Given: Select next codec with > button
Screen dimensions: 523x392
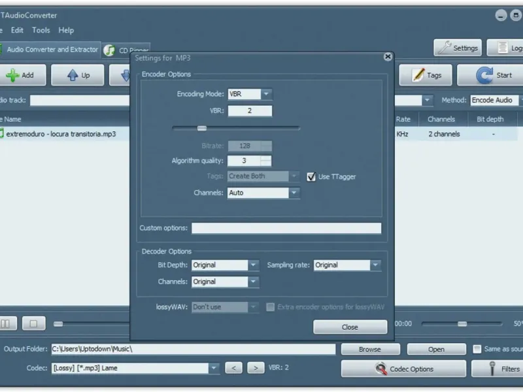Looking at the screenshot, I should 256,368.
